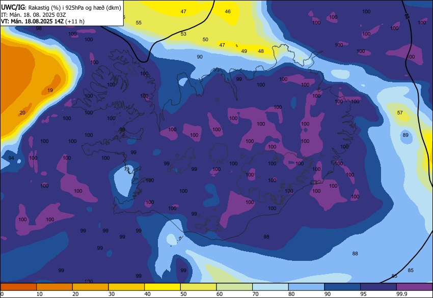Screen dimensions: 433x298
Task: Click the medium blue 90–95 legend swatch
Action: point(342,287)
